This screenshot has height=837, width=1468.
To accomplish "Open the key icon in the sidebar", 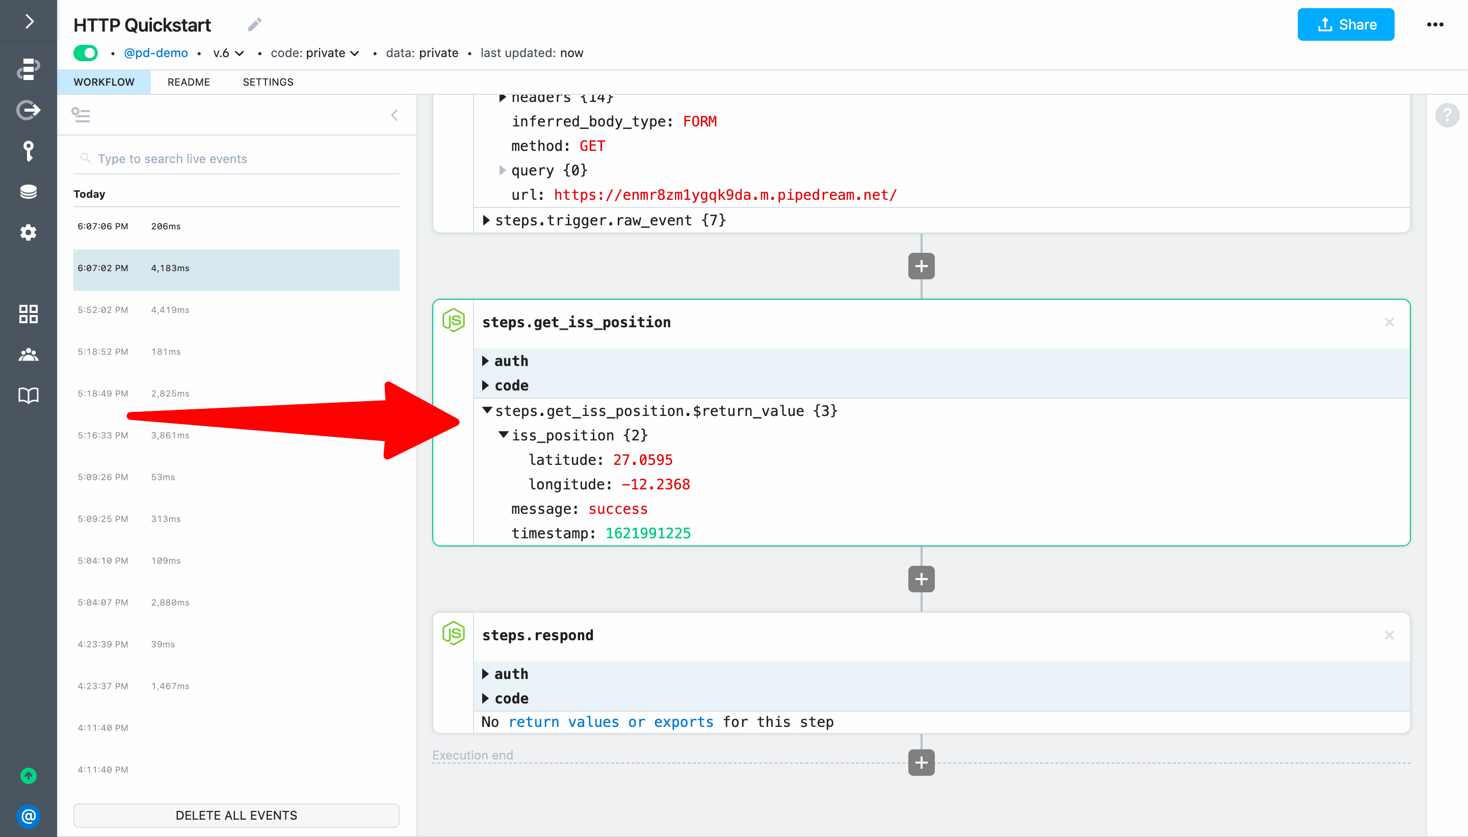I will click(28, 150).
